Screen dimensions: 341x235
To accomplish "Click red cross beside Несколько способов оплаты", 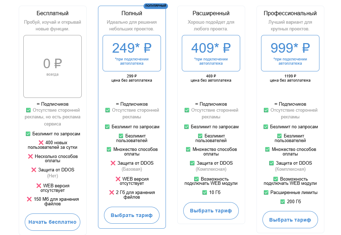I will tap(30, 156).
